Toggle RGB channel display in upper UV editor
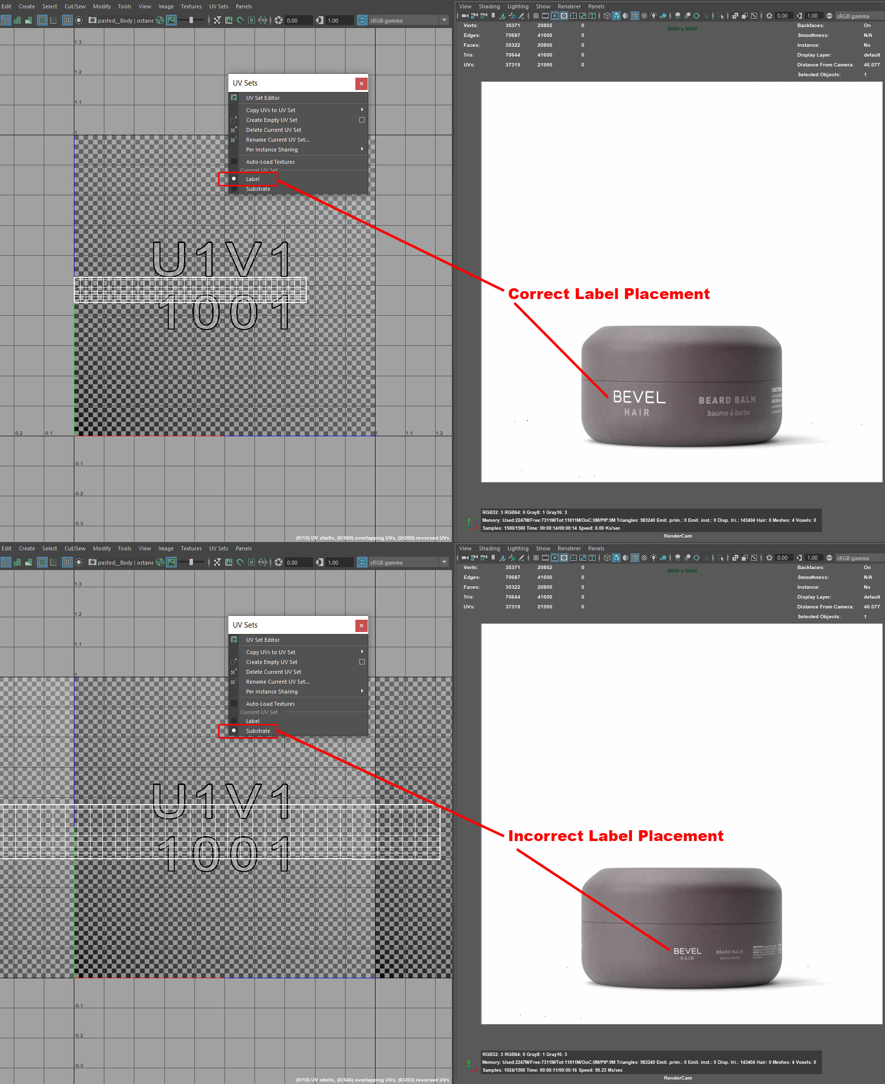Screen dimensions: 885x1084 [159, 20]
